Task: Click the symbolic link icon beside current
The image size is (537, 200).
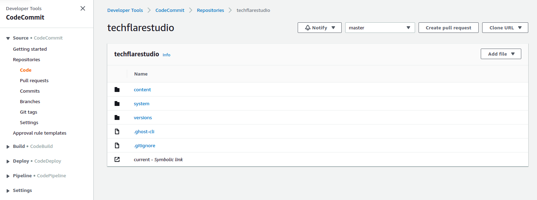Action: (x=117, y=159)
